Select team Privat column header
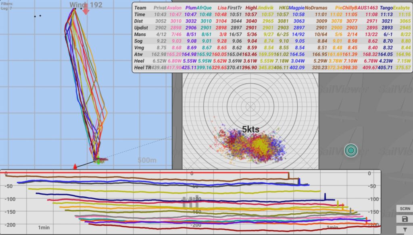 160,8
